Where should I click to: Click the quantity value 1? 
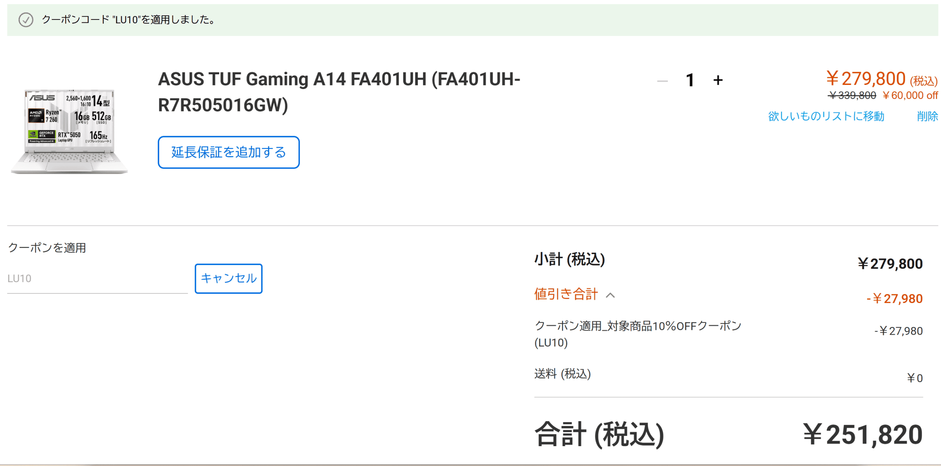pyautogui.click(x=690, y=80)
